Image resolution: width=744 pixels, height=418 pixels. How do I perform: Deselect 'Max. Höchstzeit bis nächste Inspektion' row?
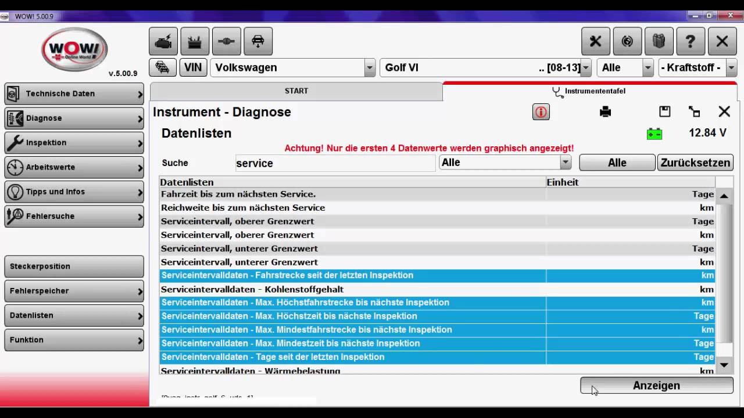click(437, 316)
